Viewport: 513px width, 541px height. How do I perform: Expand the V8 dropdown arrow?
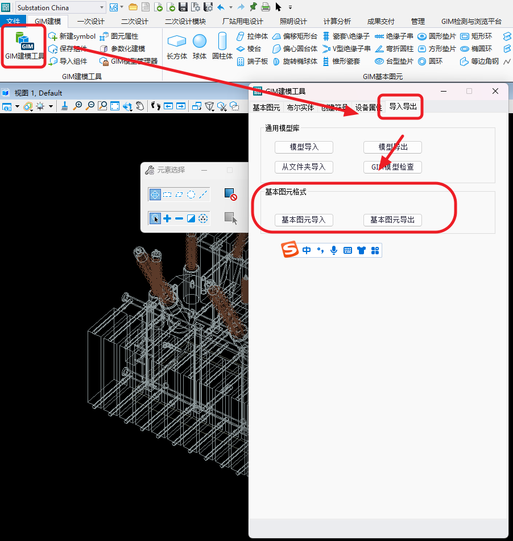click(122, 7)
